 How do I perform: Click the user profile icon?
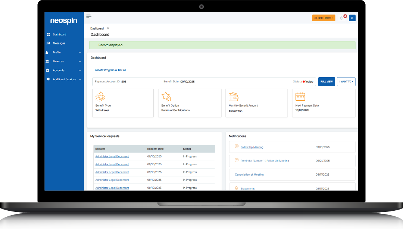[x=352, y=18]
